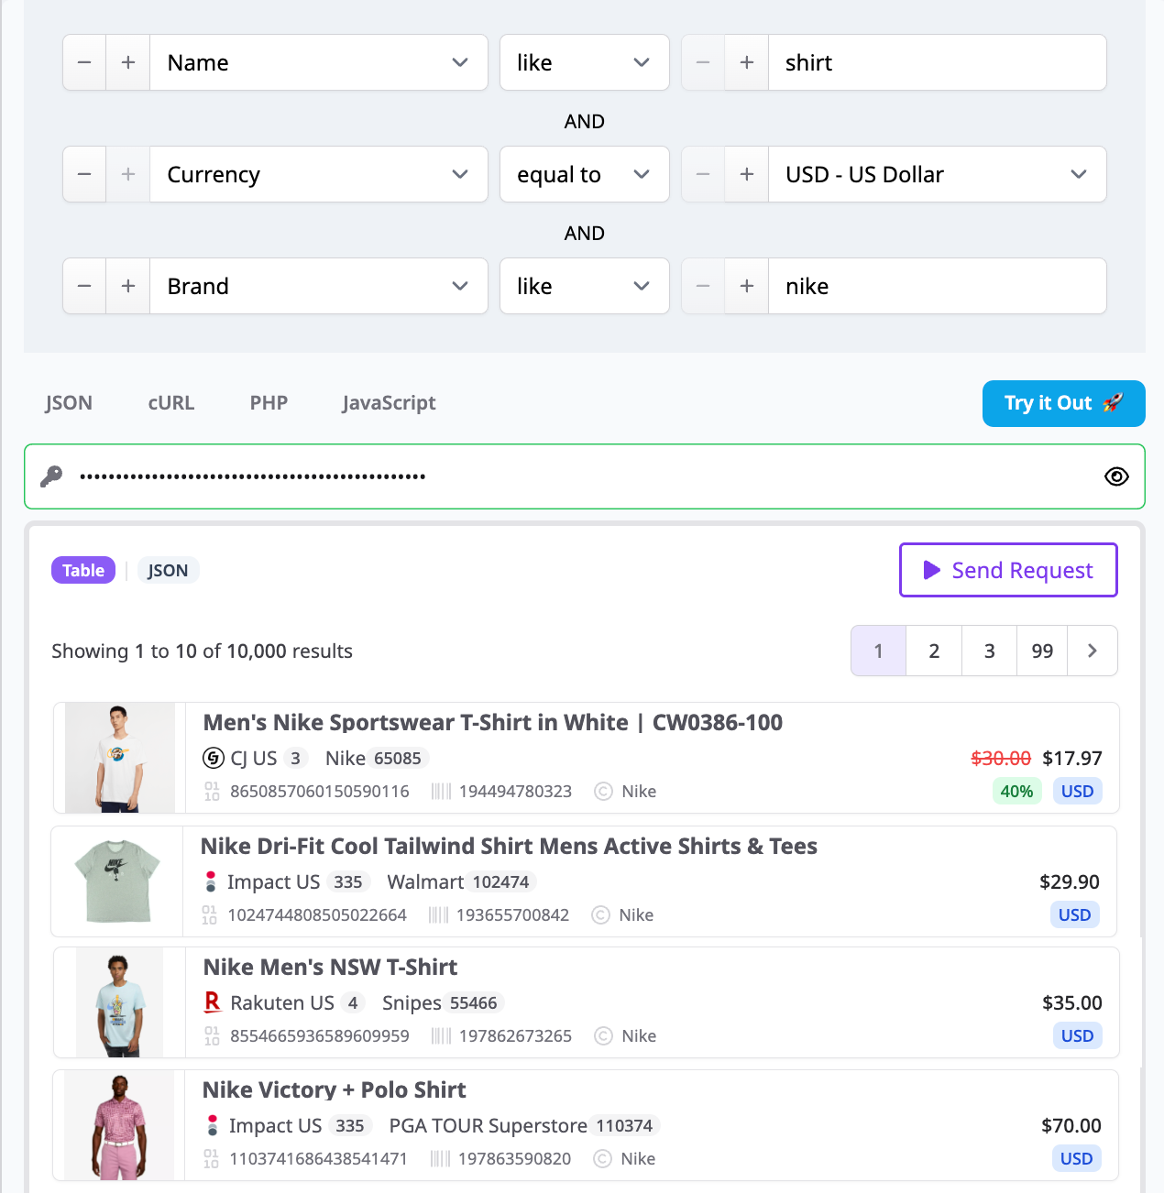
Task: Click the masked API key input field
Action: click(x=585, y=476)
